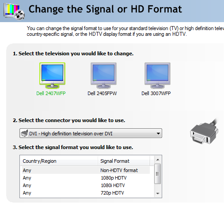Select the Dell 3007WFP monitor icon
Viewport: 224px width, 207px height.
click(157, 75)
